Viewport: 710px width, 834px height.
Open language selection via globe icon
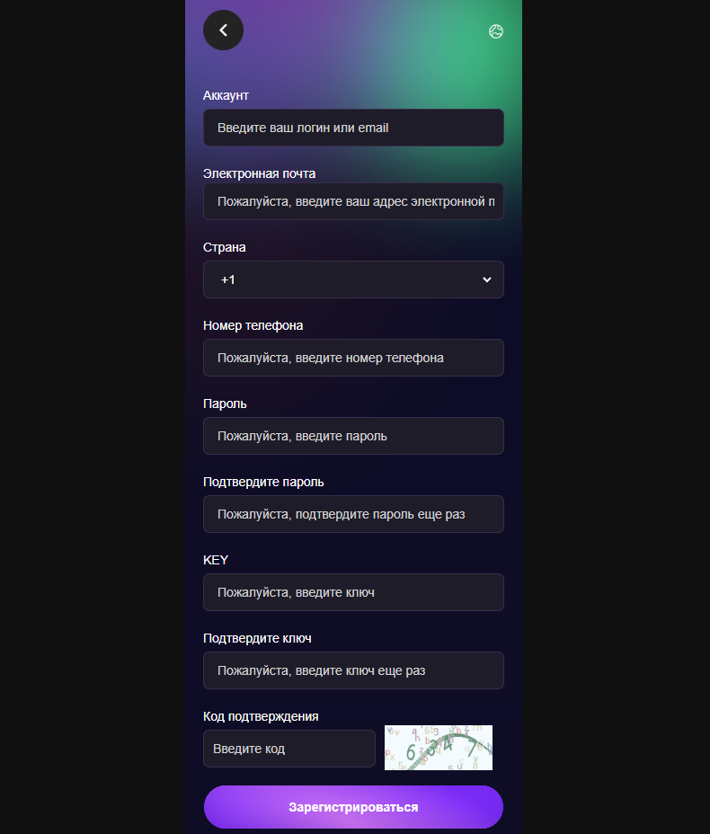tap(495, 31)
